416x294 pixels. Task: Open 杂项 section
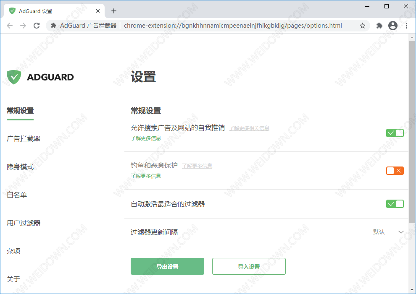13,251
